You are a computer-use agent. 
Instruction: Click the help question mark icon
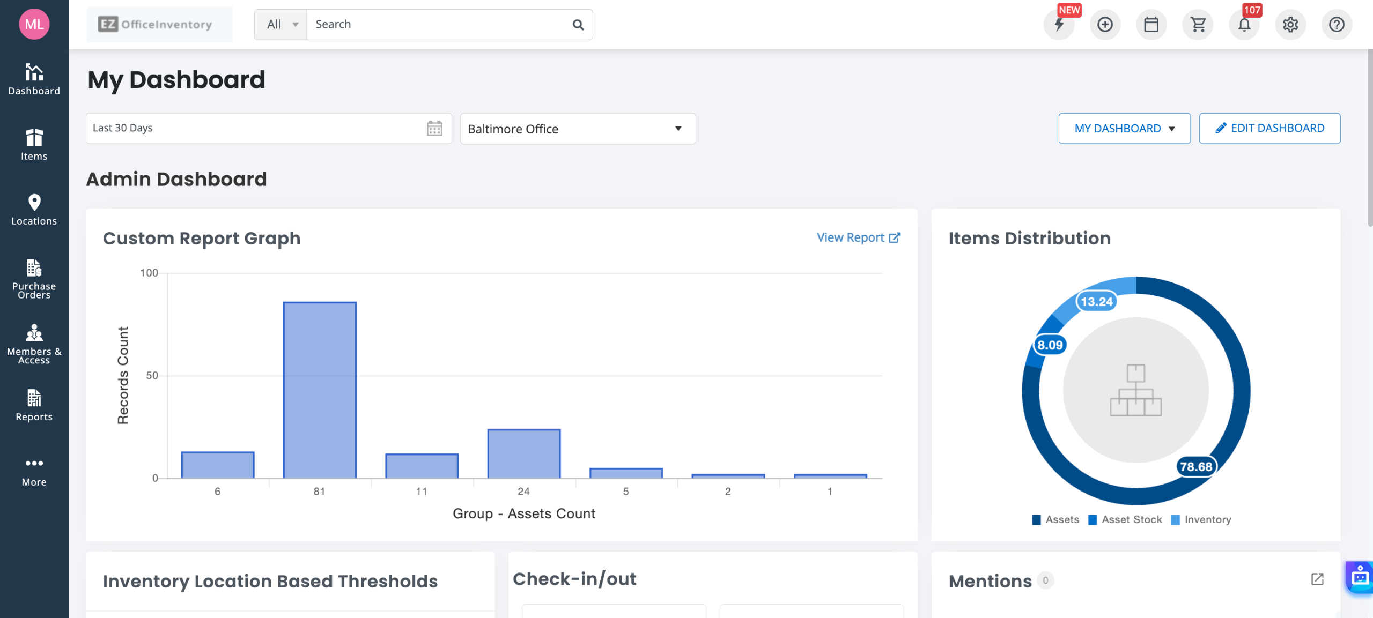pyautogui.click(x=1337, y=25)
